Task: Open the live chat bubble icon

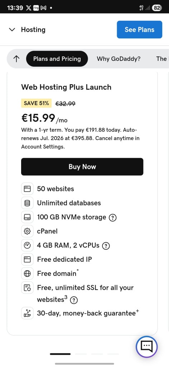Action: [x=147, y=347]
